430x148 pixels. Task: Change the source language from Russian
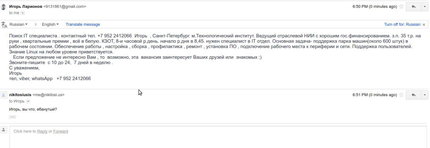click(x=18, y=24)
